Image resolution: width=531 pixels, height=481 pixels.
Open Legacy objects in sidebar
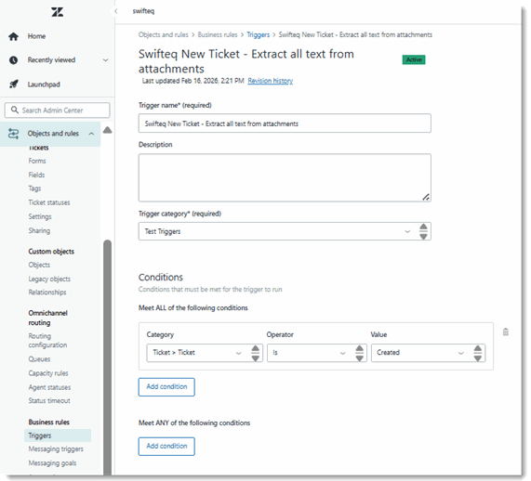(49, 279)
